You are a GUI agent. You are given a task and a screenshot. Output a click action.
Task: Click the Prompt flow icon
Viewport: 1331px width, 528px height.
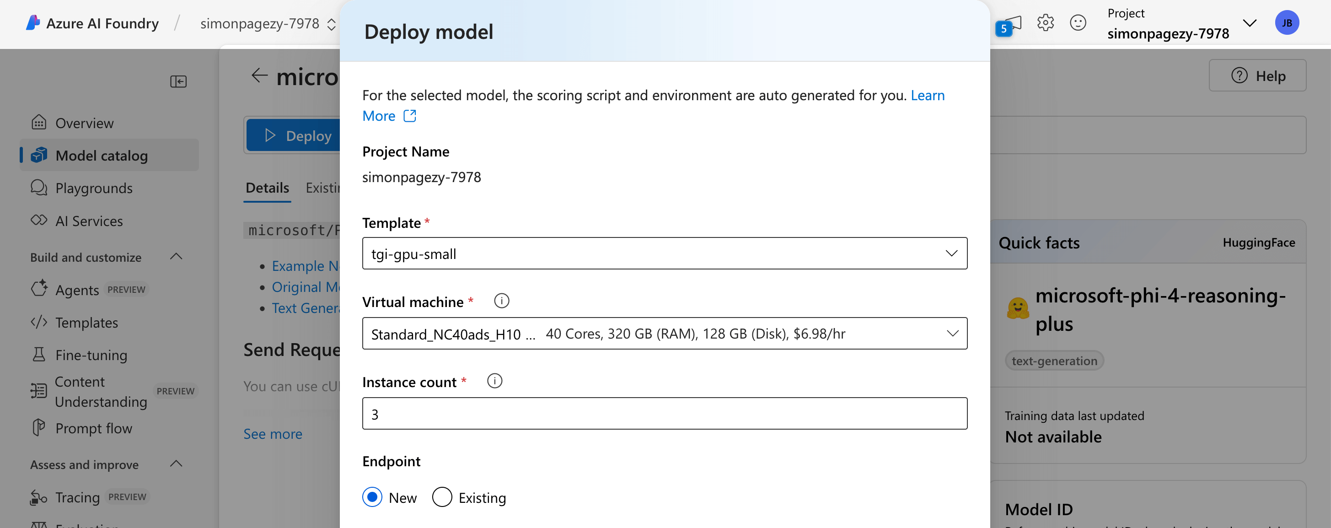pos(39,427)
